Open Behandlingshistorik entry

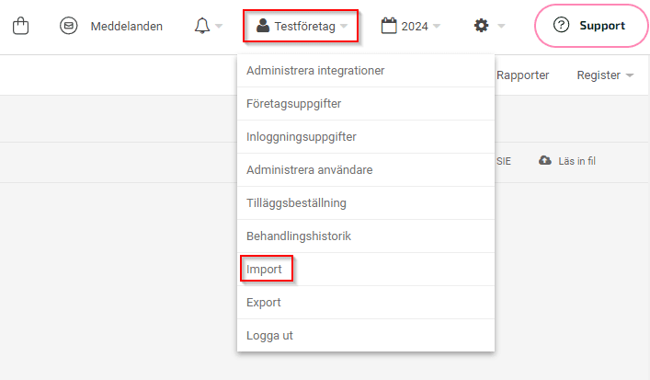point(299,236)
